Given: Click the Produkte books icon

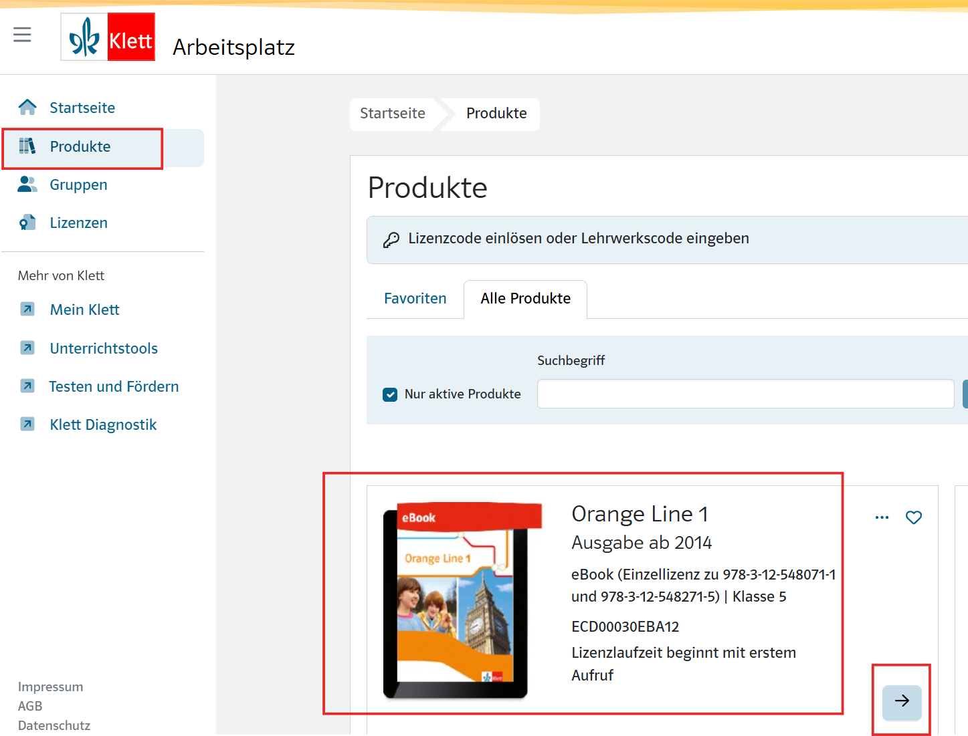Looking at the screenshot, I should pos(27,146).
